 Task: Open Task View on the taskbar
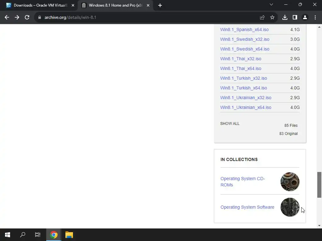pyautogui.click(x=38, y=235)
